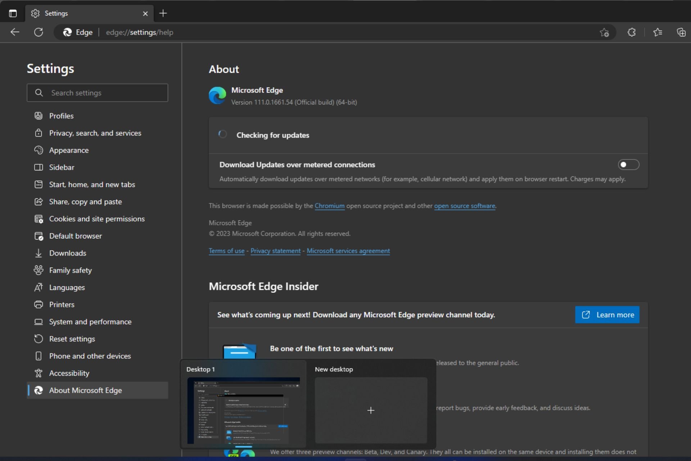Click the Reset settings icon
691x461 pixels.
(39, 339)
